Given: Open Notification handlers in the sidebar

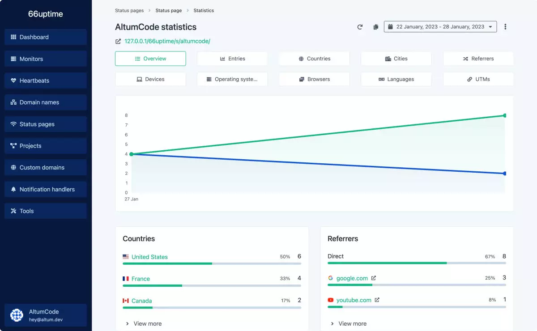Looking at the screenshot, I should [46, 189].
